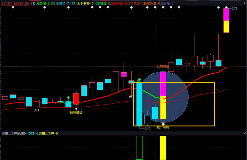247x160 pixels.
Task: Click the 反向洗盘=0 header value
Action: tap(152, 4)
